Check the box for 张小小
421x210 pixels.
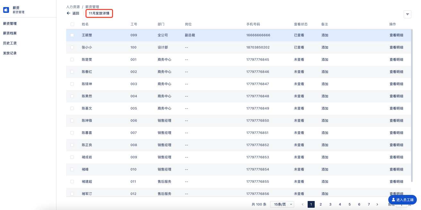pos(72,47)
